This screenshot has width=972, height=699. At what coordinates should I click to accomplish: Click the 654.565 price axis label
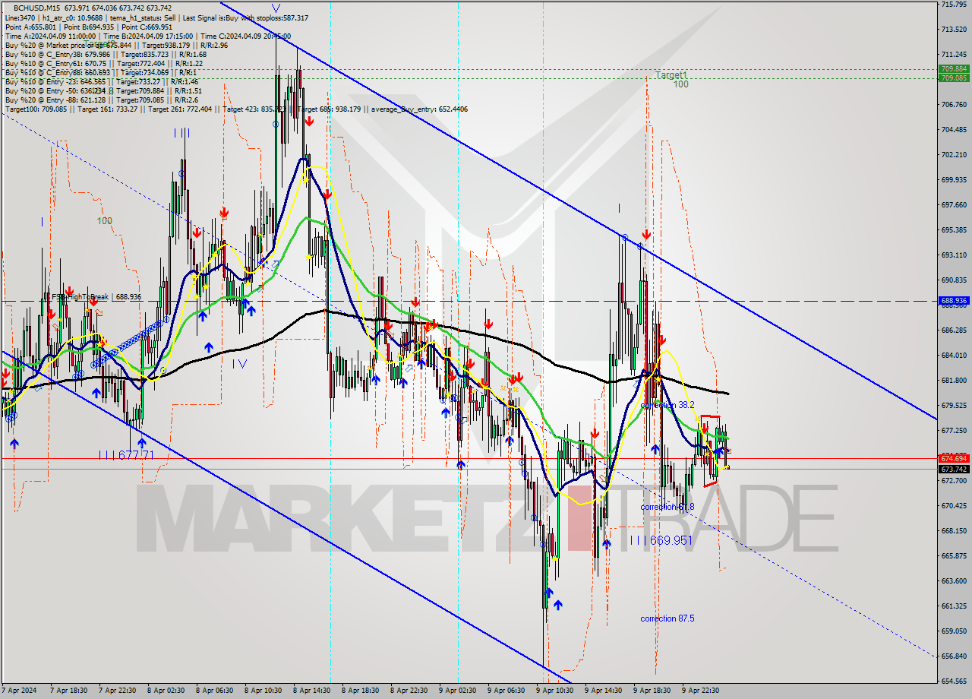(x=954, y=682)
